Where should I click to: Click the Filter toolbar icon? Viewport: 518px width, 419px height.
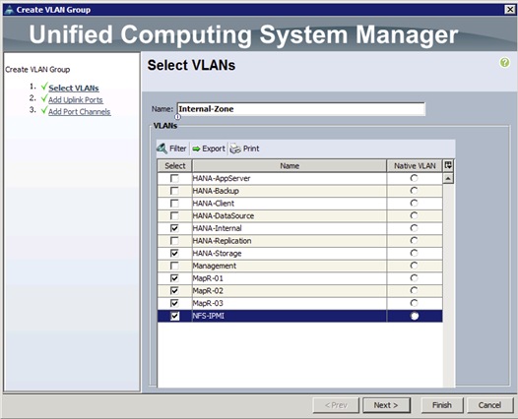(162, 149)
